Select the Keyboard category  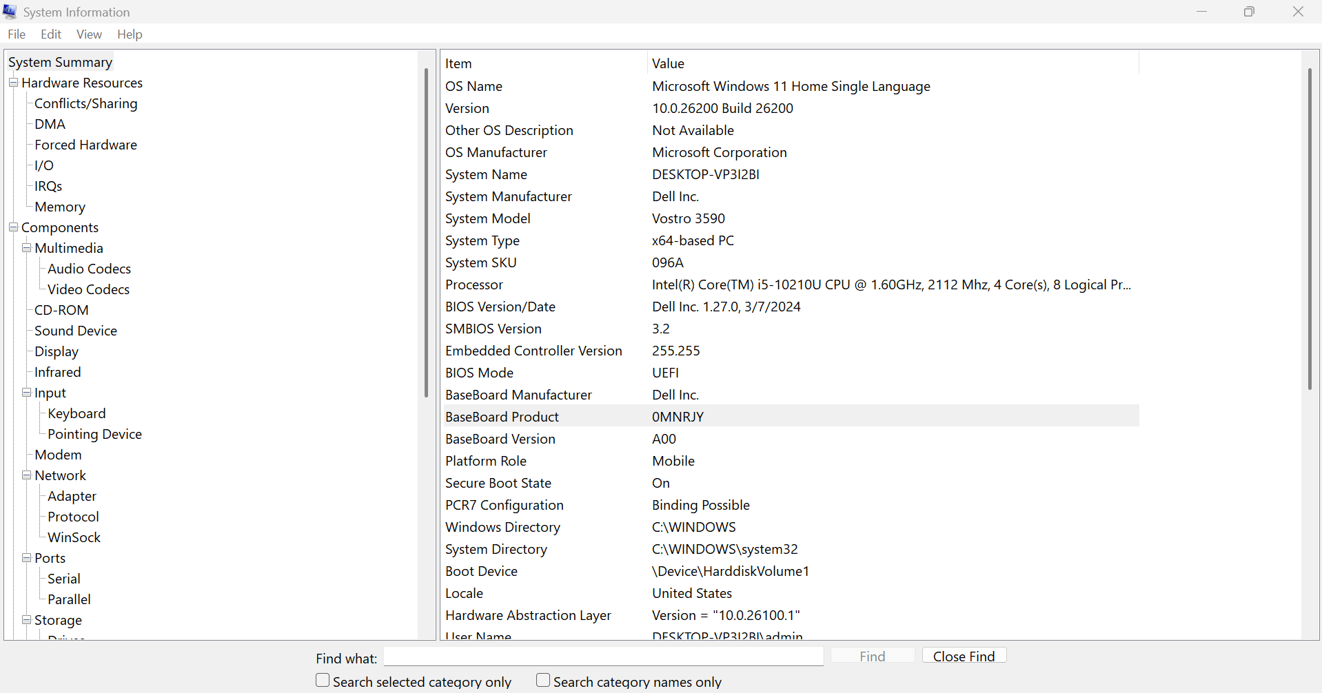tap(77, 413)
